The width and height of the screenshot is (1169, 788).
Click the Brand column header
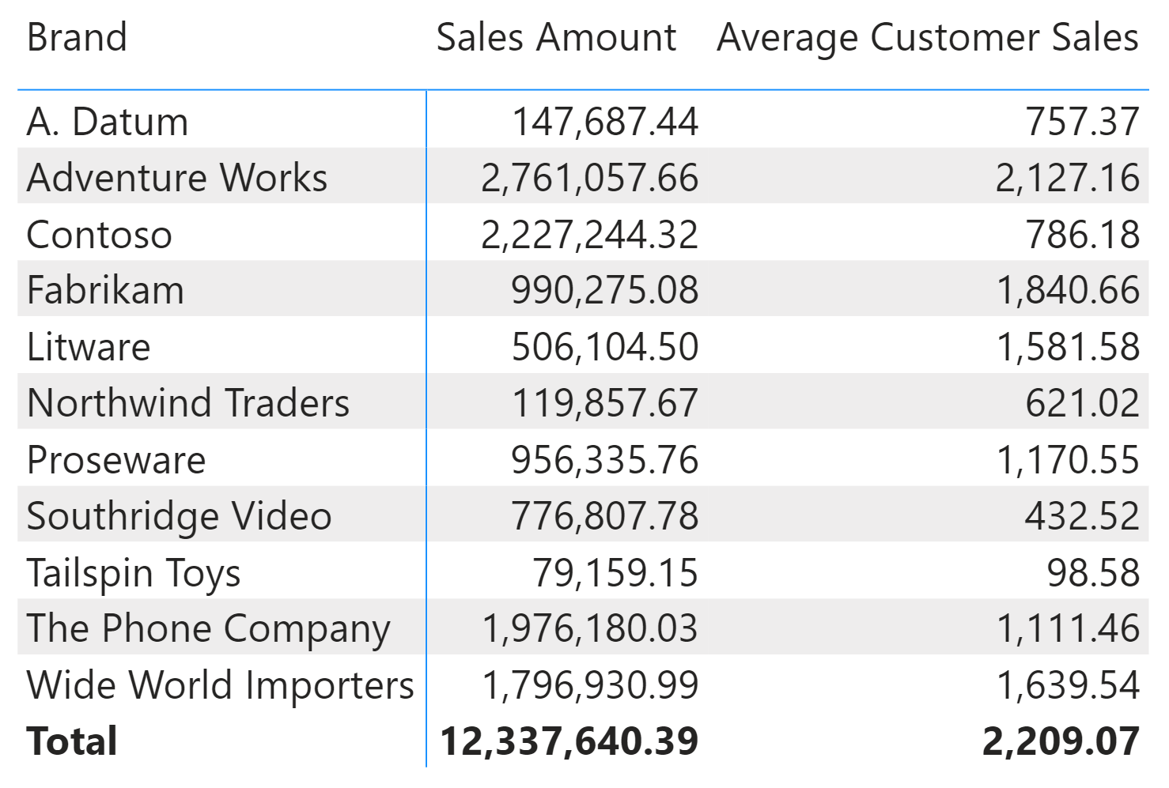(77, 37)
